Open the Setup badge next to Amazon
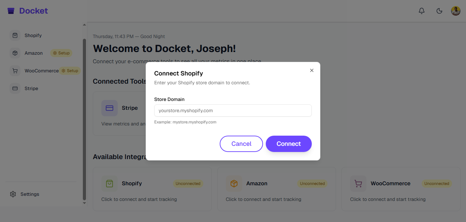466x222 pixels. pyautogui.click(x=61, y=53)
